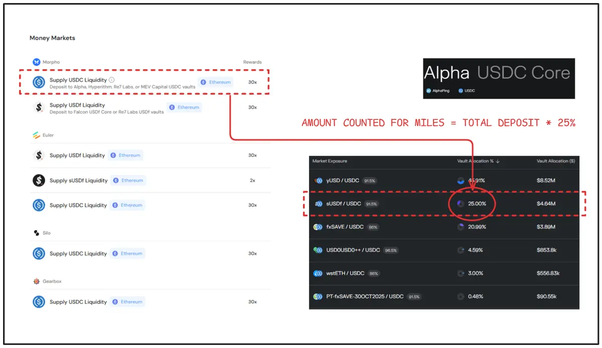Click the $4.64M vault allocation value

(546, 204)
